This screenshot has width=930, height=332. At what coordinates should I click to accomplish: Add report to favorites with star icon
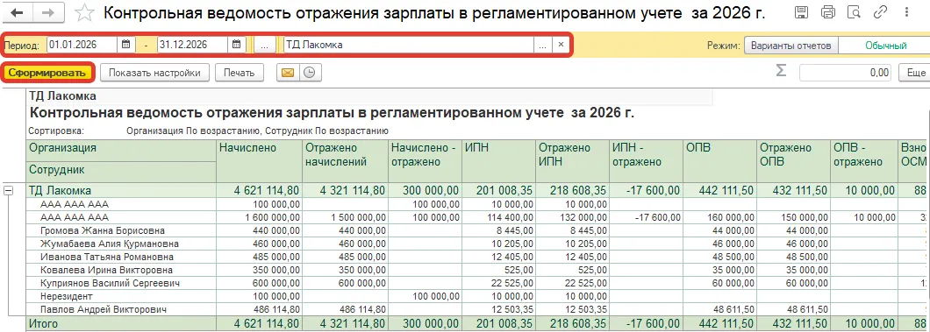[85, 12]
